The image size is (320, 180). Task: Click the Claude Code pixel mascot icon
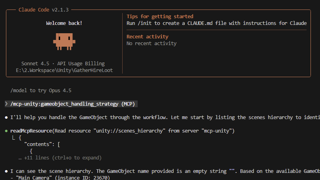[x=64, y=42]
